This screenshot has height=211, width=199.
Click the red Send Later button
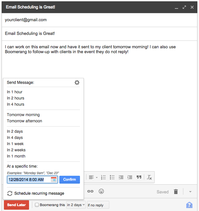click(x=16, y=205)
